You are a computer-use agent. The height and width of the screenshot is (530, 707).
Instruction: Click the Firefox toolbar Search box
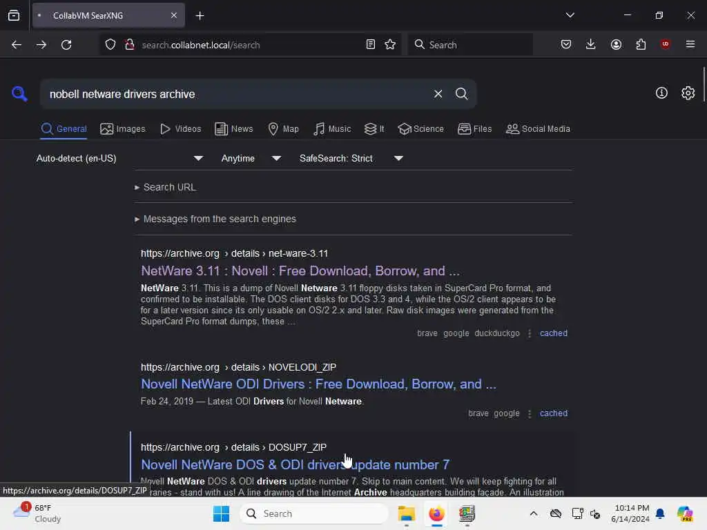pos(470,45)
